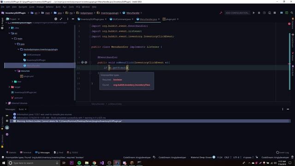Click the Stop square button
The height and width of the screenshot is (166, 295).
[275, 13]
